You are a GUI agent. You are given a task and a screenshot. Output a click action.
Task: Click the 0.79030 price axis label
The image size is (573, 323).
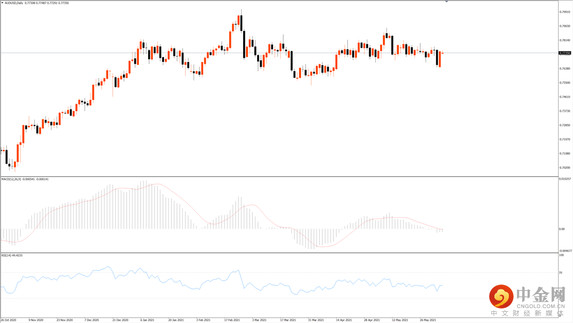tap(564, 26)
